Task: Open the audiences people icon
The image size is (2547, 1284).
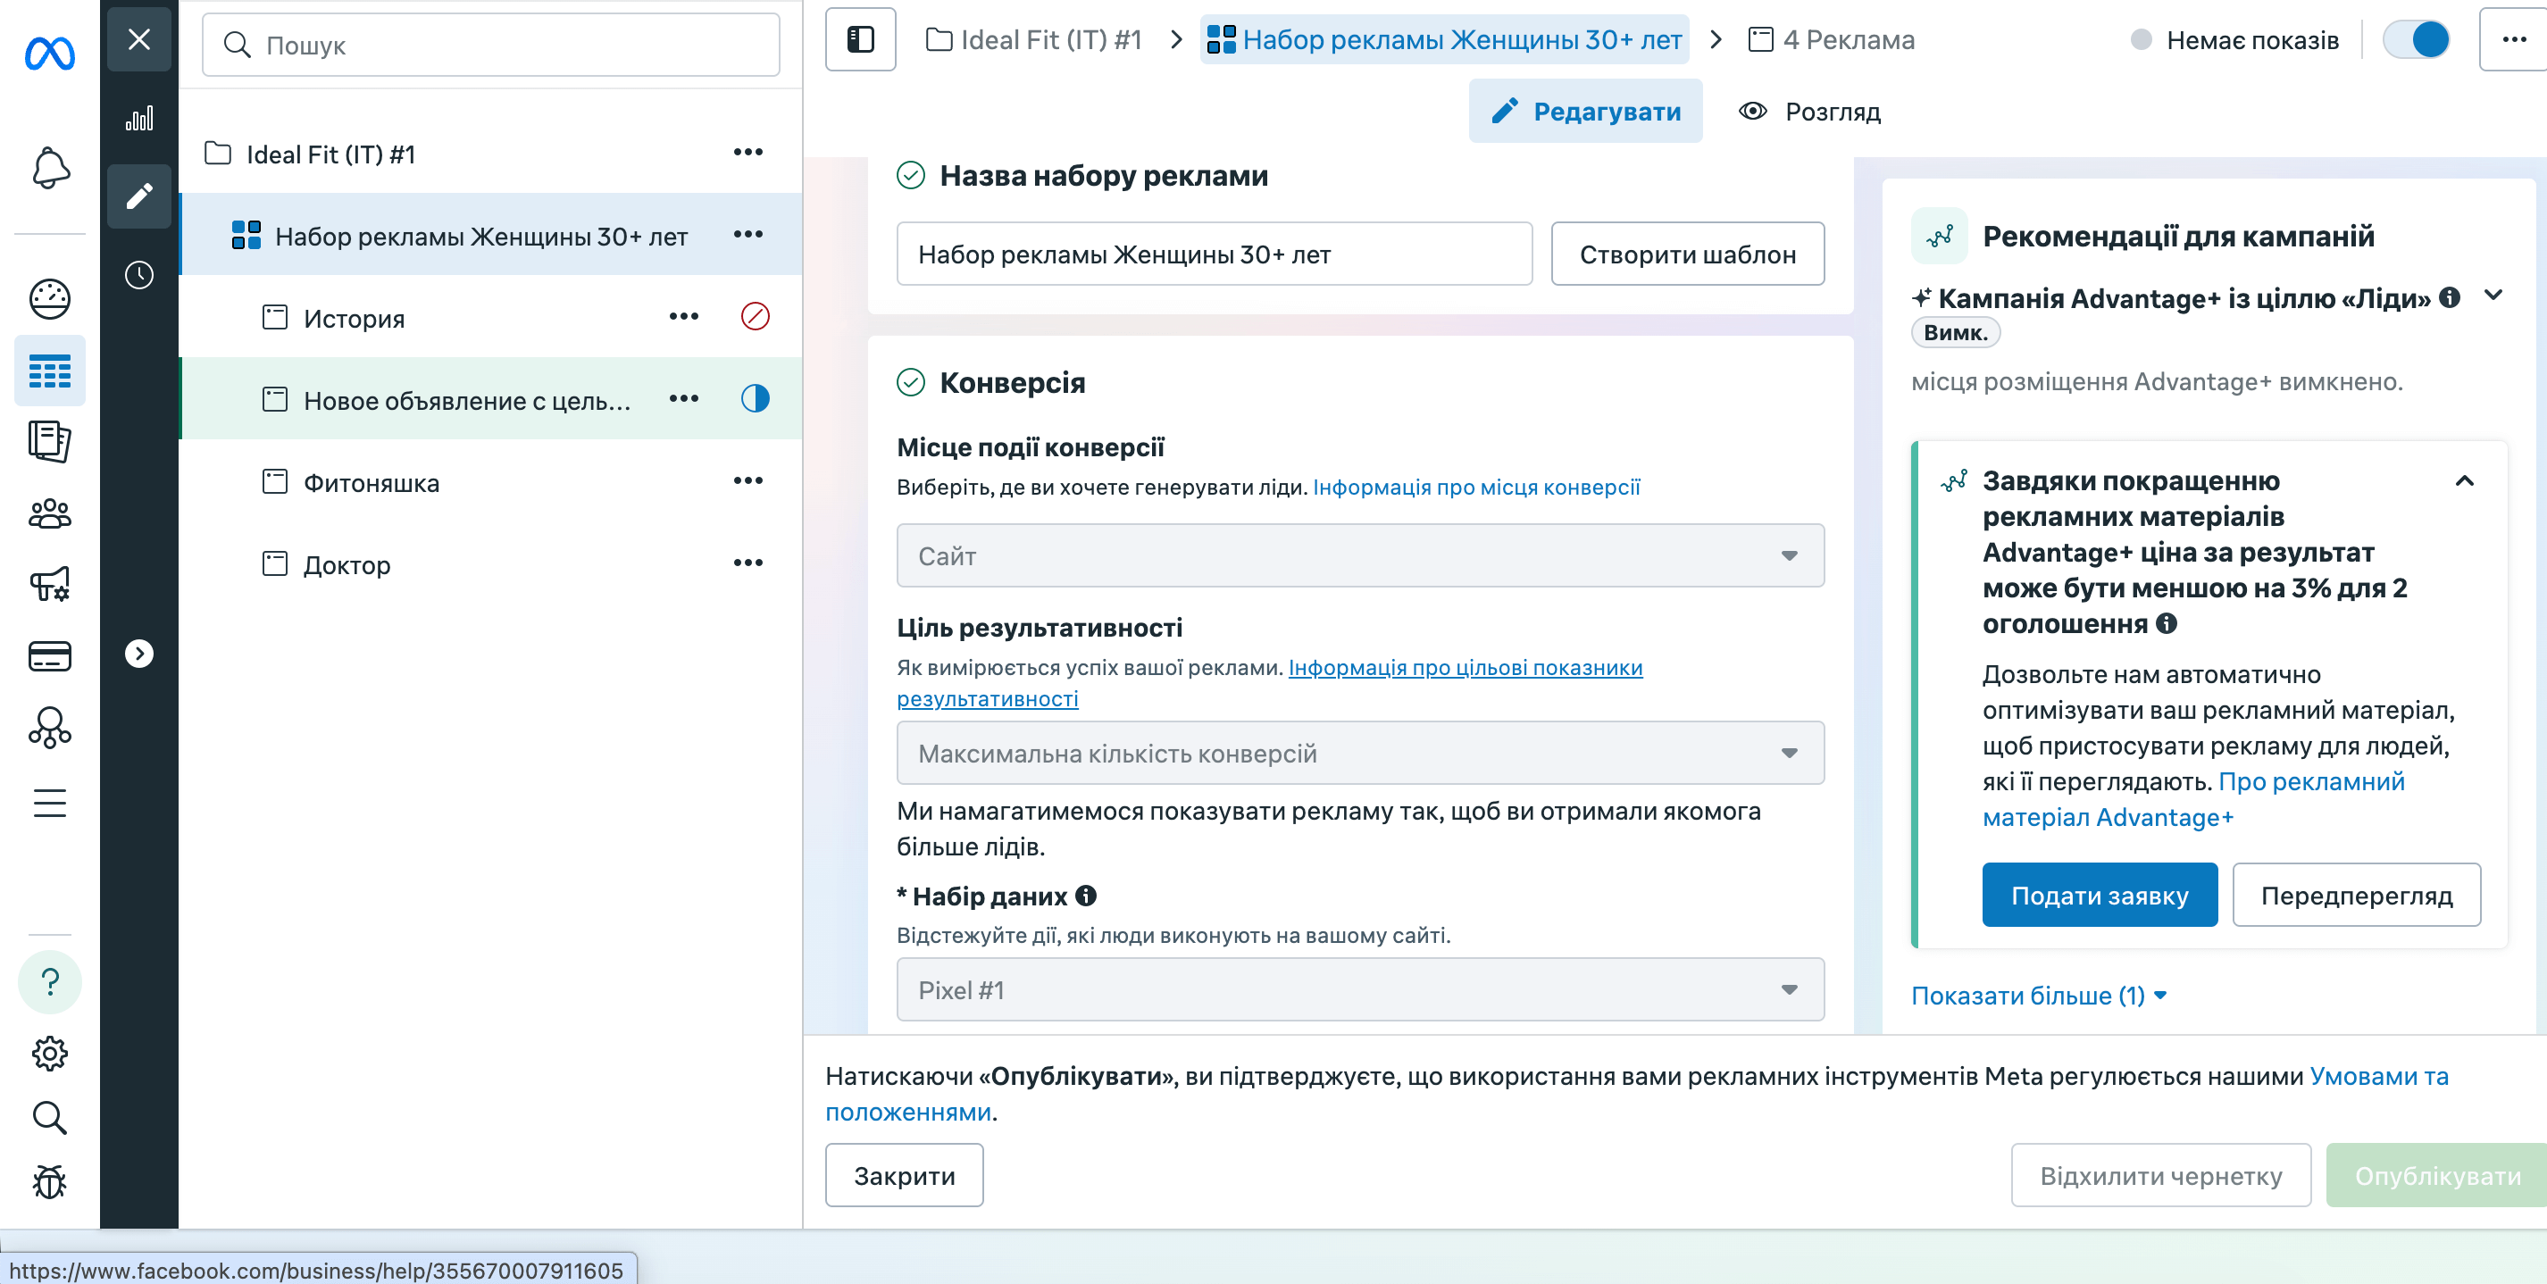Action: pos(49,514)
